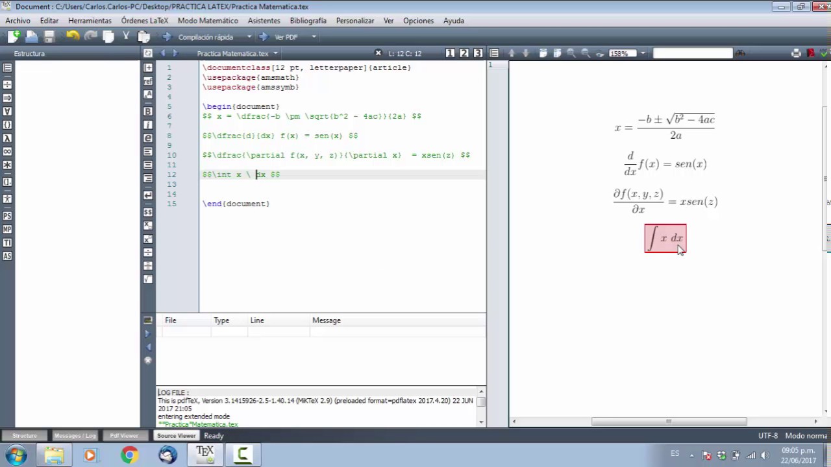Open the 158% zoom level dropdown
Screen dimensions: 831x467
coord(643,53)
